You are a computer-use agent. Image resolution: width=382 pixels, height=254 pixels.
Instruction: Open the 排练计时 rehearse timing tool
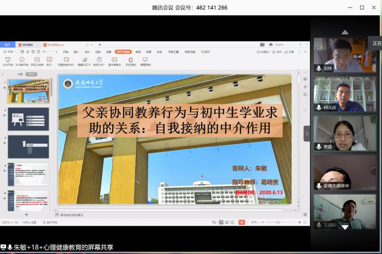98,60
